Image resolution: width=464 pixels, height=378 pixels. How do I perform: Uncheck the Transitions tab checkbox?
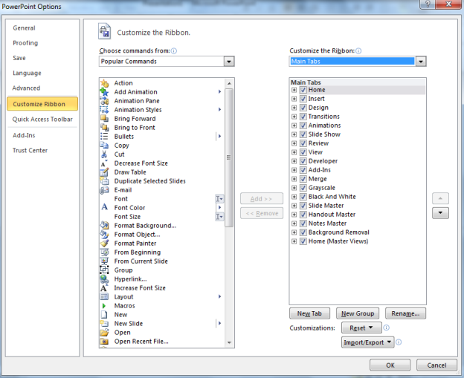(303, 117)
